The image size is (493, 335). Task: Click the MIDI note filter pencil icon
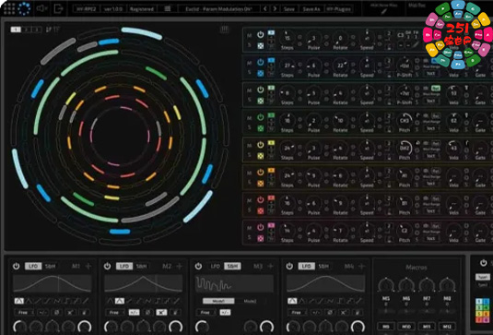tap(383, 12)
